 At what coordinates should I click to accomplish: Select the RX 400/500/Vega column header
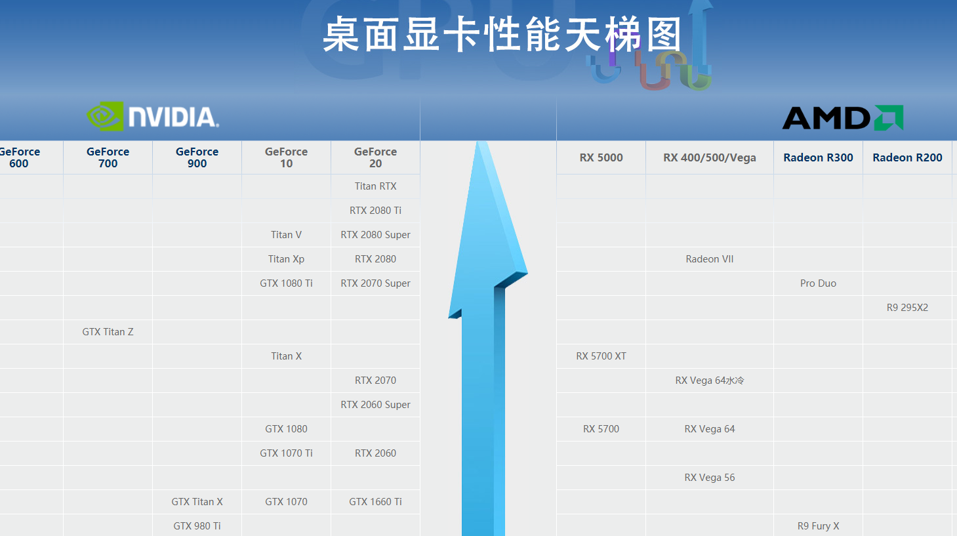[710, 157]
